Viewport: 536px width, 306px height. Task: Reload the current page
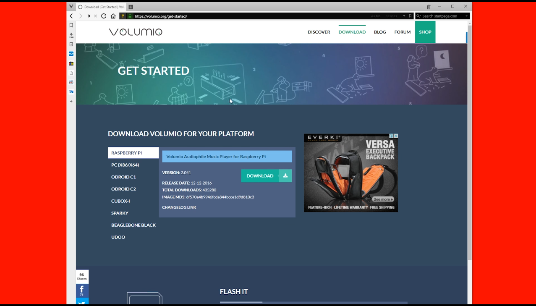103,16
